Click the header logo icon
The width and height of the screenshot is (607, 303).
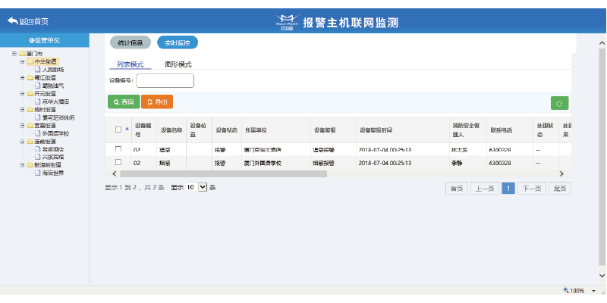coord(286,23)
